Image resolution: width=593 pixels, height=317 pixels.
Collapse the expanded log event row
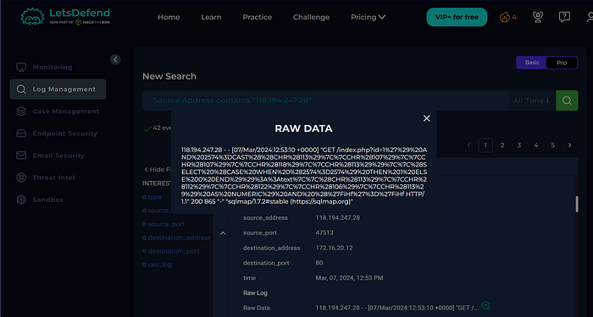pos(223,233)
